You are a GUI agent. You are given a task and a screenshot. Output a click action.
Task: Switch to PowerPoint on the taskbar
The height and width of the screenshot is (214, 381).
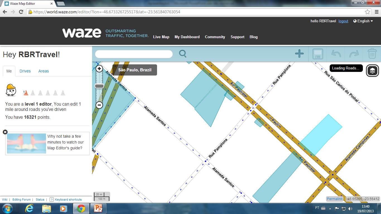coord(98,208)
